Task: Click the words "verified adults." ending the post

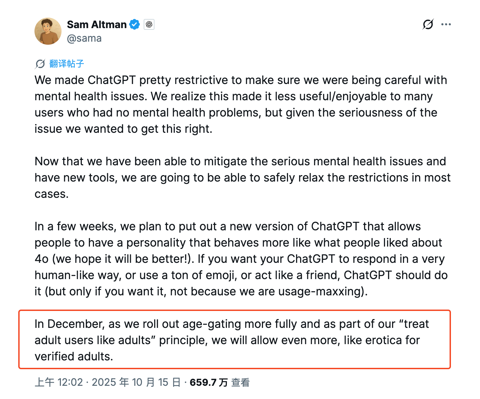Action: tap(74, 357)
